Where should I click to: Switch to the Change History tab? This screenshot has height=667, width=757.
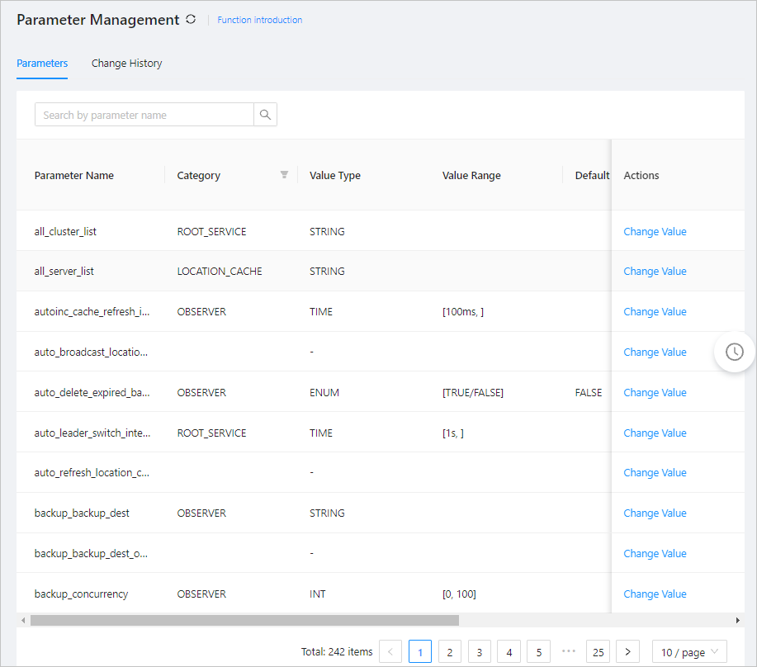click(126, 64)
